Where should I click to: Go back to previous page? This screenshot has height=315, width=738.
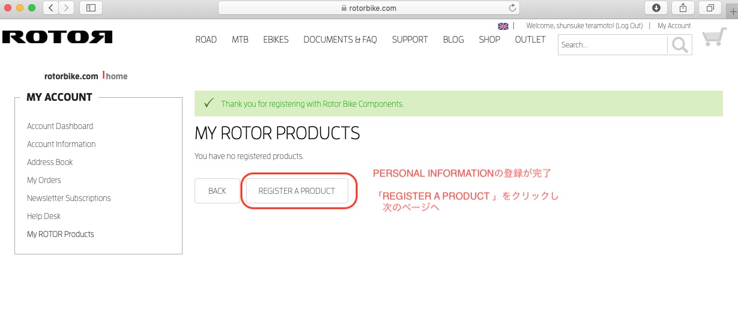click(x=51, y=8)
